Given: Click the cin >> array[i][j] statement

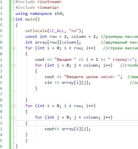Looking at the screenshot, I should (x=67, y=83).
